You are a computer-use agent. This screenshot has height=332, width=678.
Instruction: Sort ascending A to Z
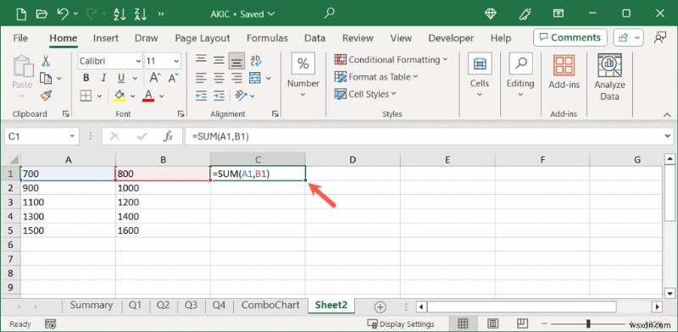coord(119,14)
